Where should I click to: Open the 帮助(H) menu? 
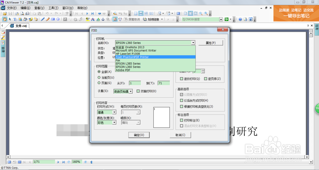pyautogui.click(x=82, y=8)
